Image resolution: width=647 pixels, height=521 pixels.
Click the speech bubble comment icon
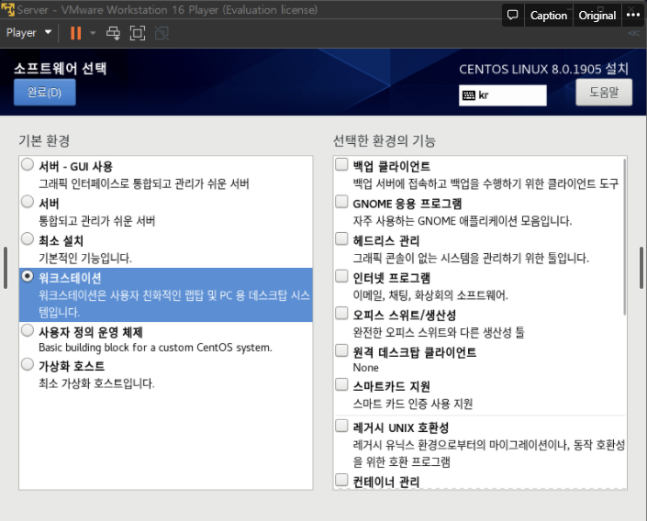point(512,16)
